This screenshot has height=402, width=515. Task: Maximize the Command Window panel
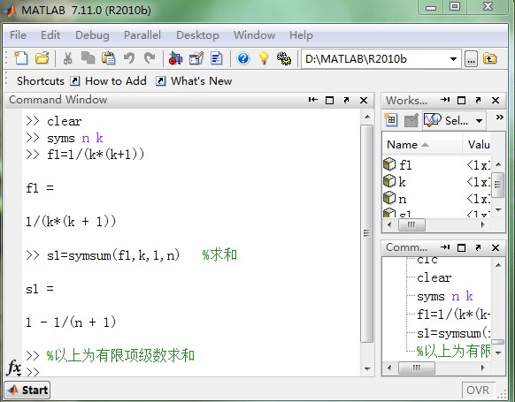click(329, 100)
